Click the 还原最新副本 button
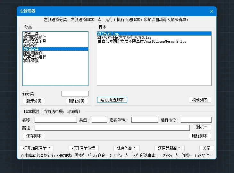 (x=169, y=148)
